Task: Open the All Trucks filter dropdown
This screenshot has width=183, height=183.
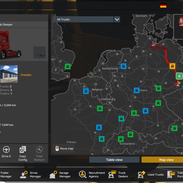Action: 83,20
